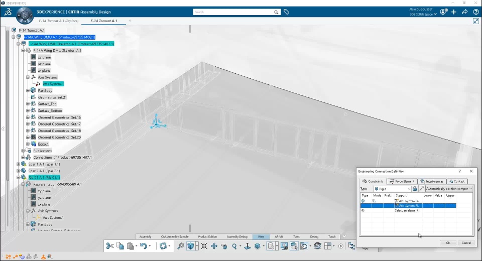
Task: Click the Fit All In icon
Action: [x=204, y=246]
